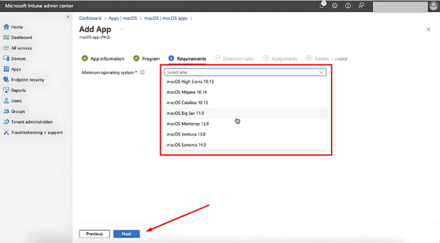Select the Review + create step
Viewport: 440px width, 243px height.
coord(326,58)
